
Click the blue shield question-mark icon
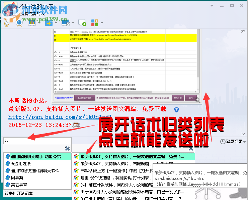pyautogui.click(x=176, y=110)
